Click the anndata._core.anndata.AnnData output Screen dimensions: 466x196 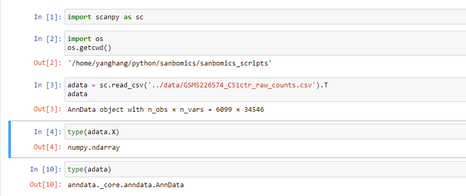point(125,185)
